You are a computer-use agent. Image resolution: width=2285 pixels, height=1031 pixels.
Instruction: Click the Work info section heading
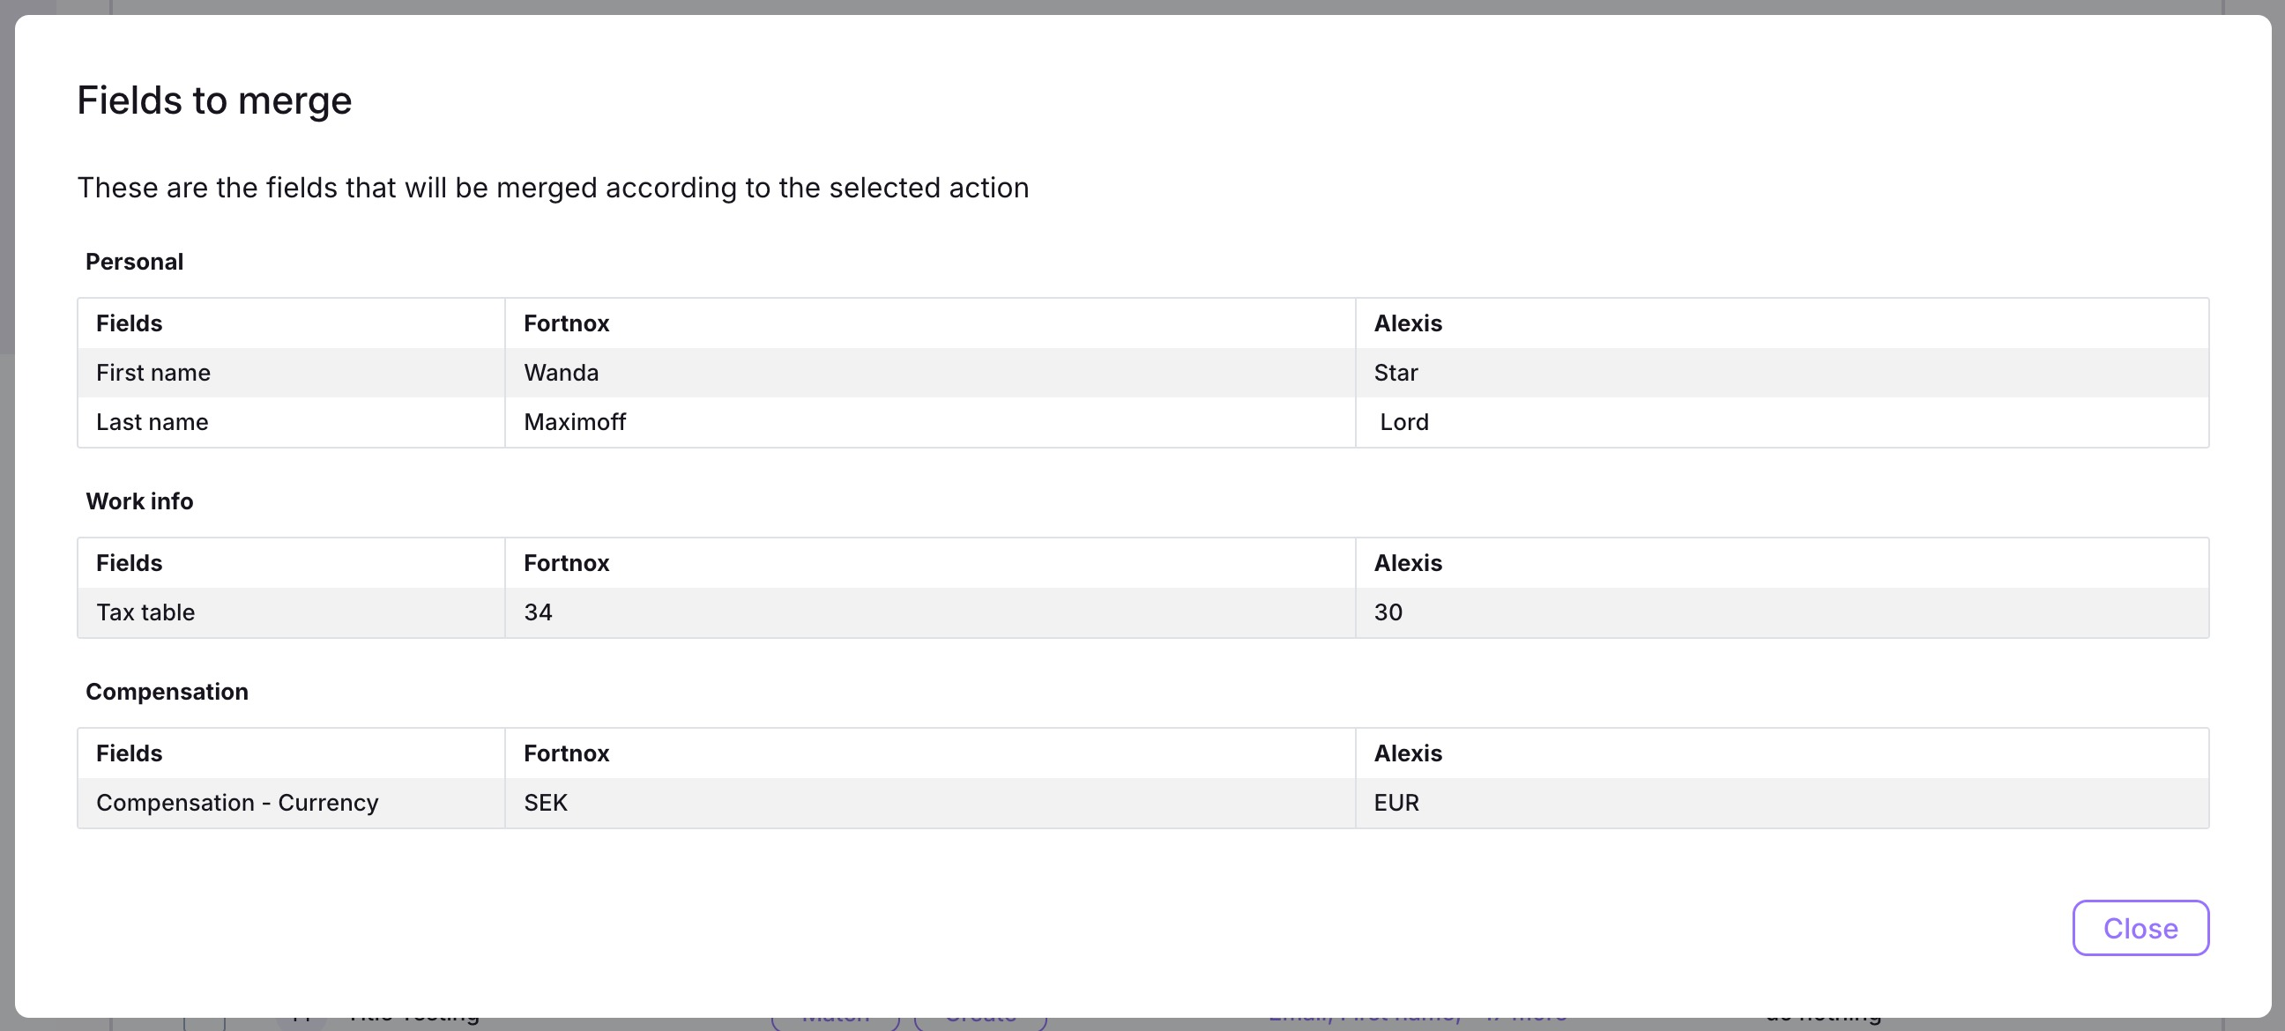(x=139, y=501)
